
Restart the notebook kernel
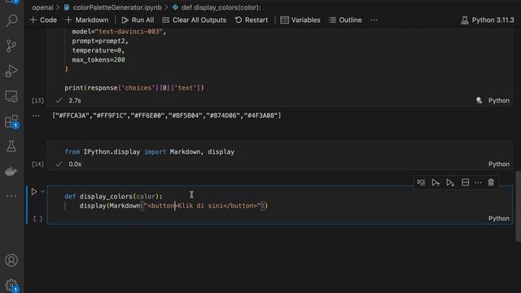tap(252, 20)
